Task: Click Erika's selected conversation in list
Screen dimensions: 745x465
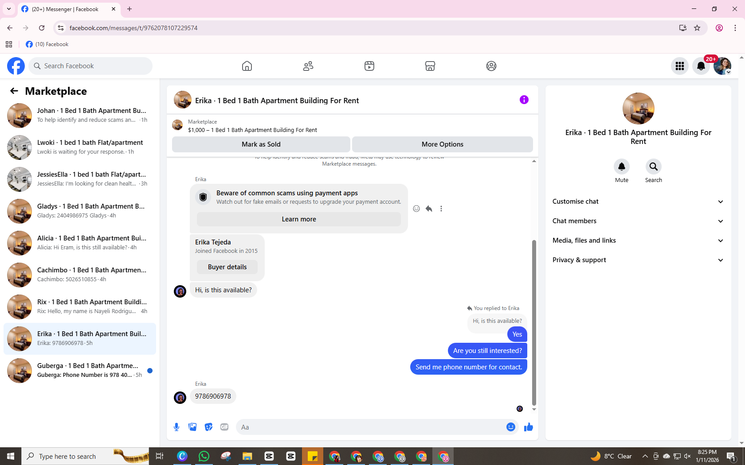Action: [x=80, y=339]
